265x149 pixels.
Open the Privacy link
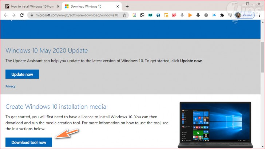click(10, 86)
